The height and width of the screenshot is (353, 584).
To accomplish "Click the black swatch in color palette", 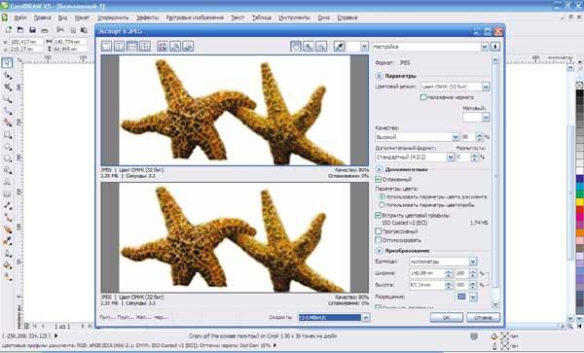I will 579,93.
